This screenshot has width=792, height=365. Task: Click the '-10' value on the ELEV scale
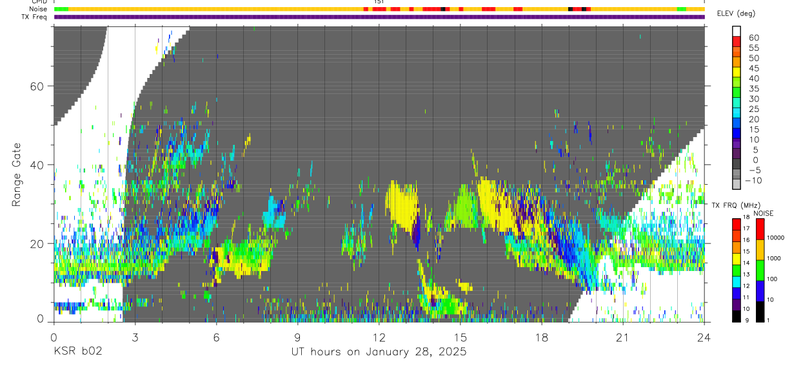click(x=753, y=180)
